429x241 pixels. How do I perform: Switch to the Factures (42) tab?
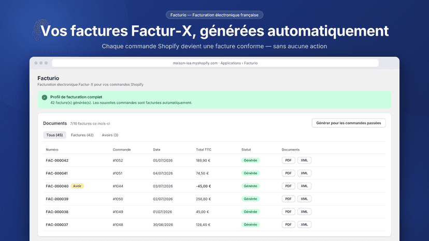point(82,135)
